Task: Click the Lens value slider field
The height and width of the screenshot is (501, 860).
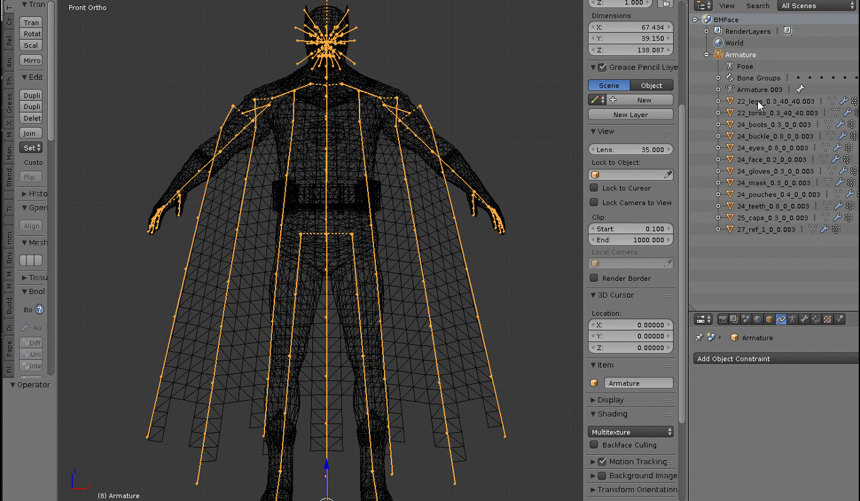Action: 630,150
